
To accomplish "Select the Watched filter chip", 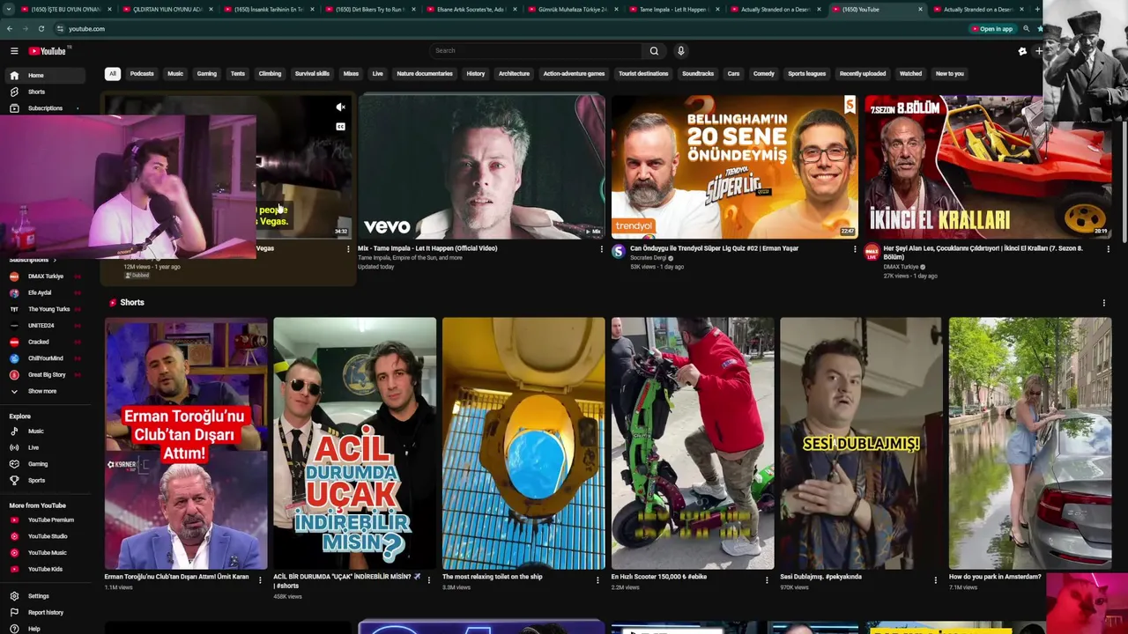I will click(910, 74).
